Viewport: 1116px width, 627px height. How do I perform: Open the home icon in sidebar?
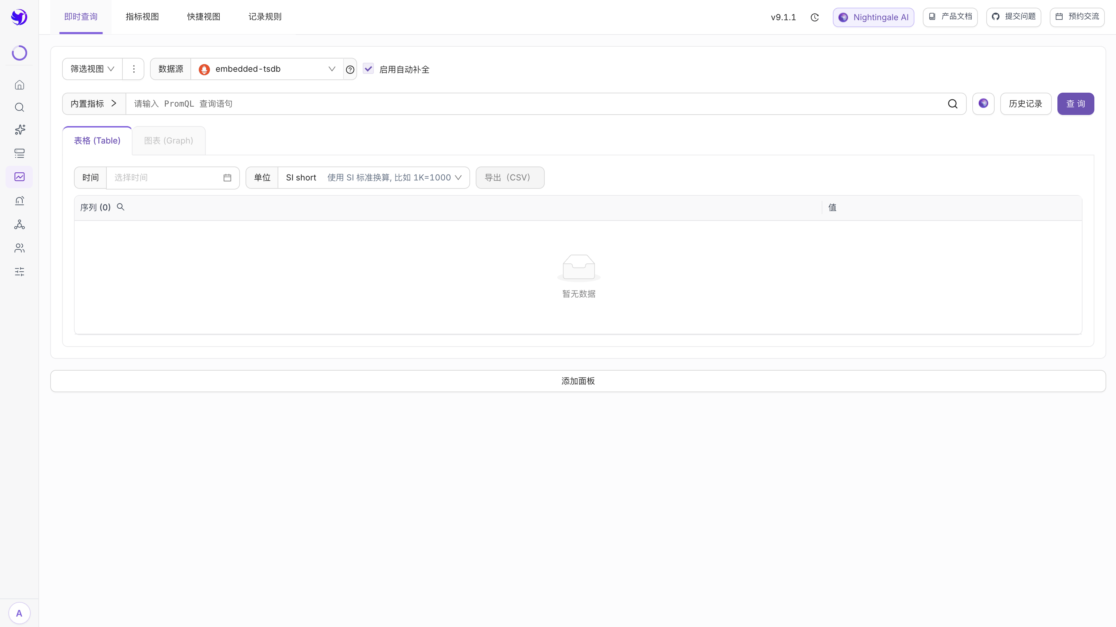point(20,85)
